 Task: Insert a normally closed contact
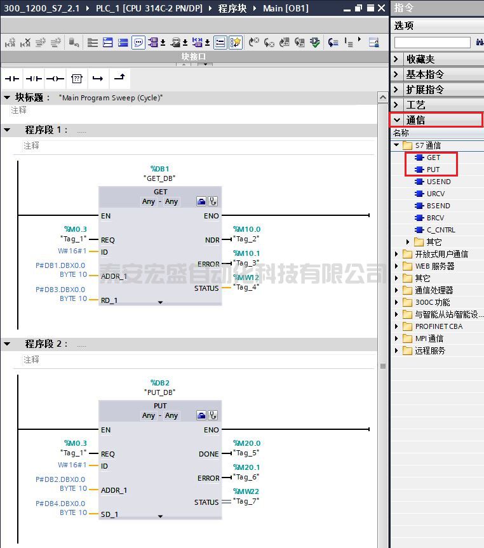pos(34,79)
